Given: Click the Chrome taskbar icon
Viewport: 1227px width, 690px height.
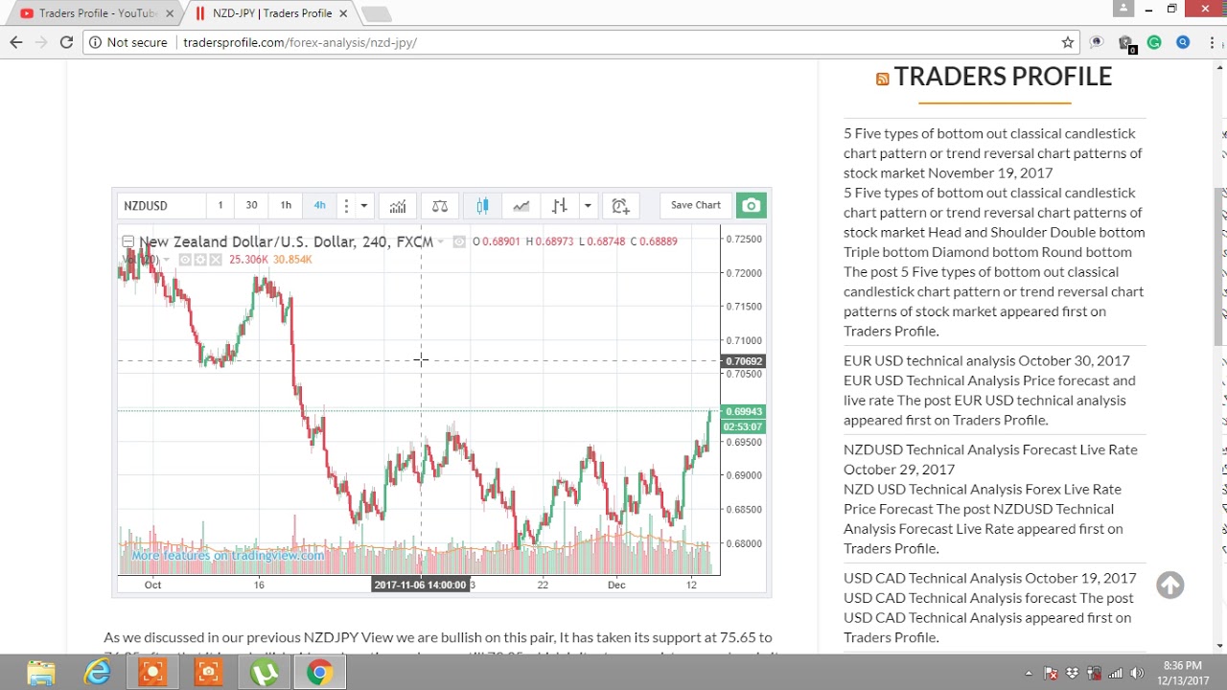Looking at the screenshot, I should [x=319, y=673].
